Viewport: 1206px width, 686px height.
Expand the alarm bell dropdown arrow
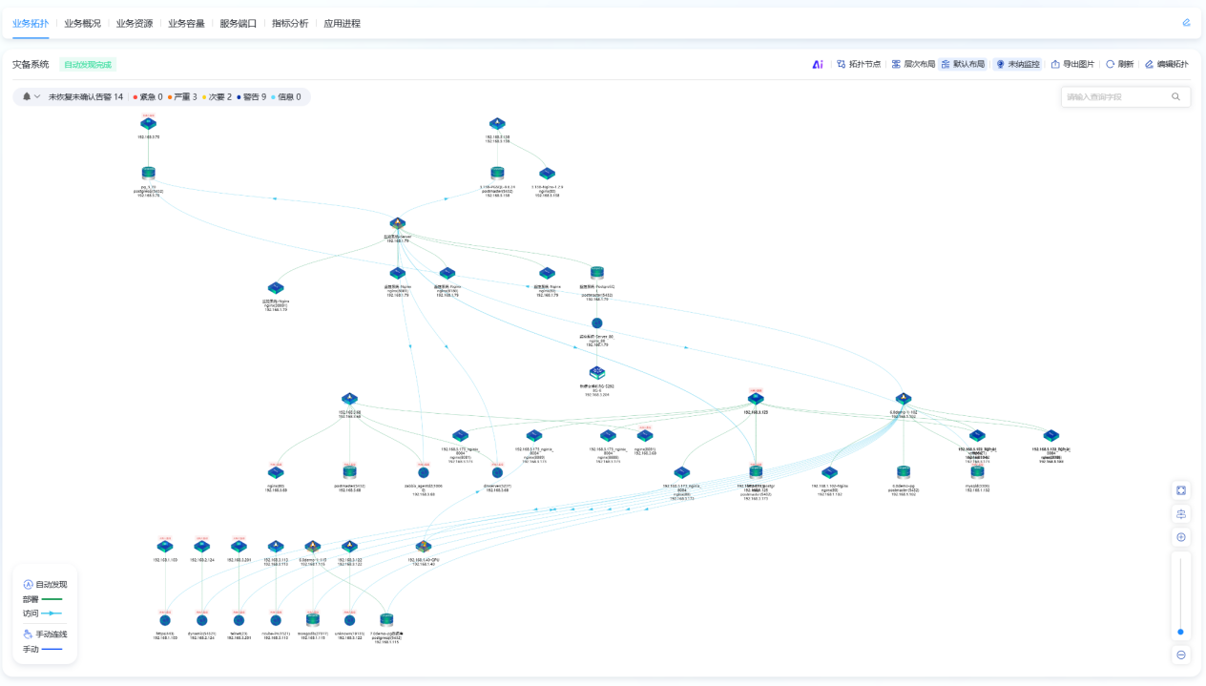[37, 97]
